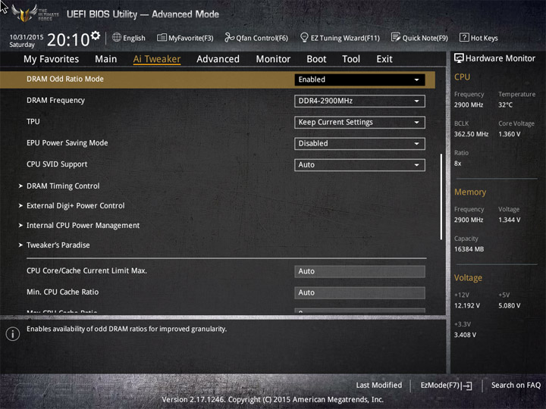Show the Hot Keys list
The width and height of the screenshot is (546, 409).
pos(479,38)
